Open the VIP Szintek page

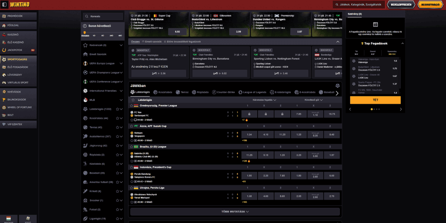click(18, 124)
